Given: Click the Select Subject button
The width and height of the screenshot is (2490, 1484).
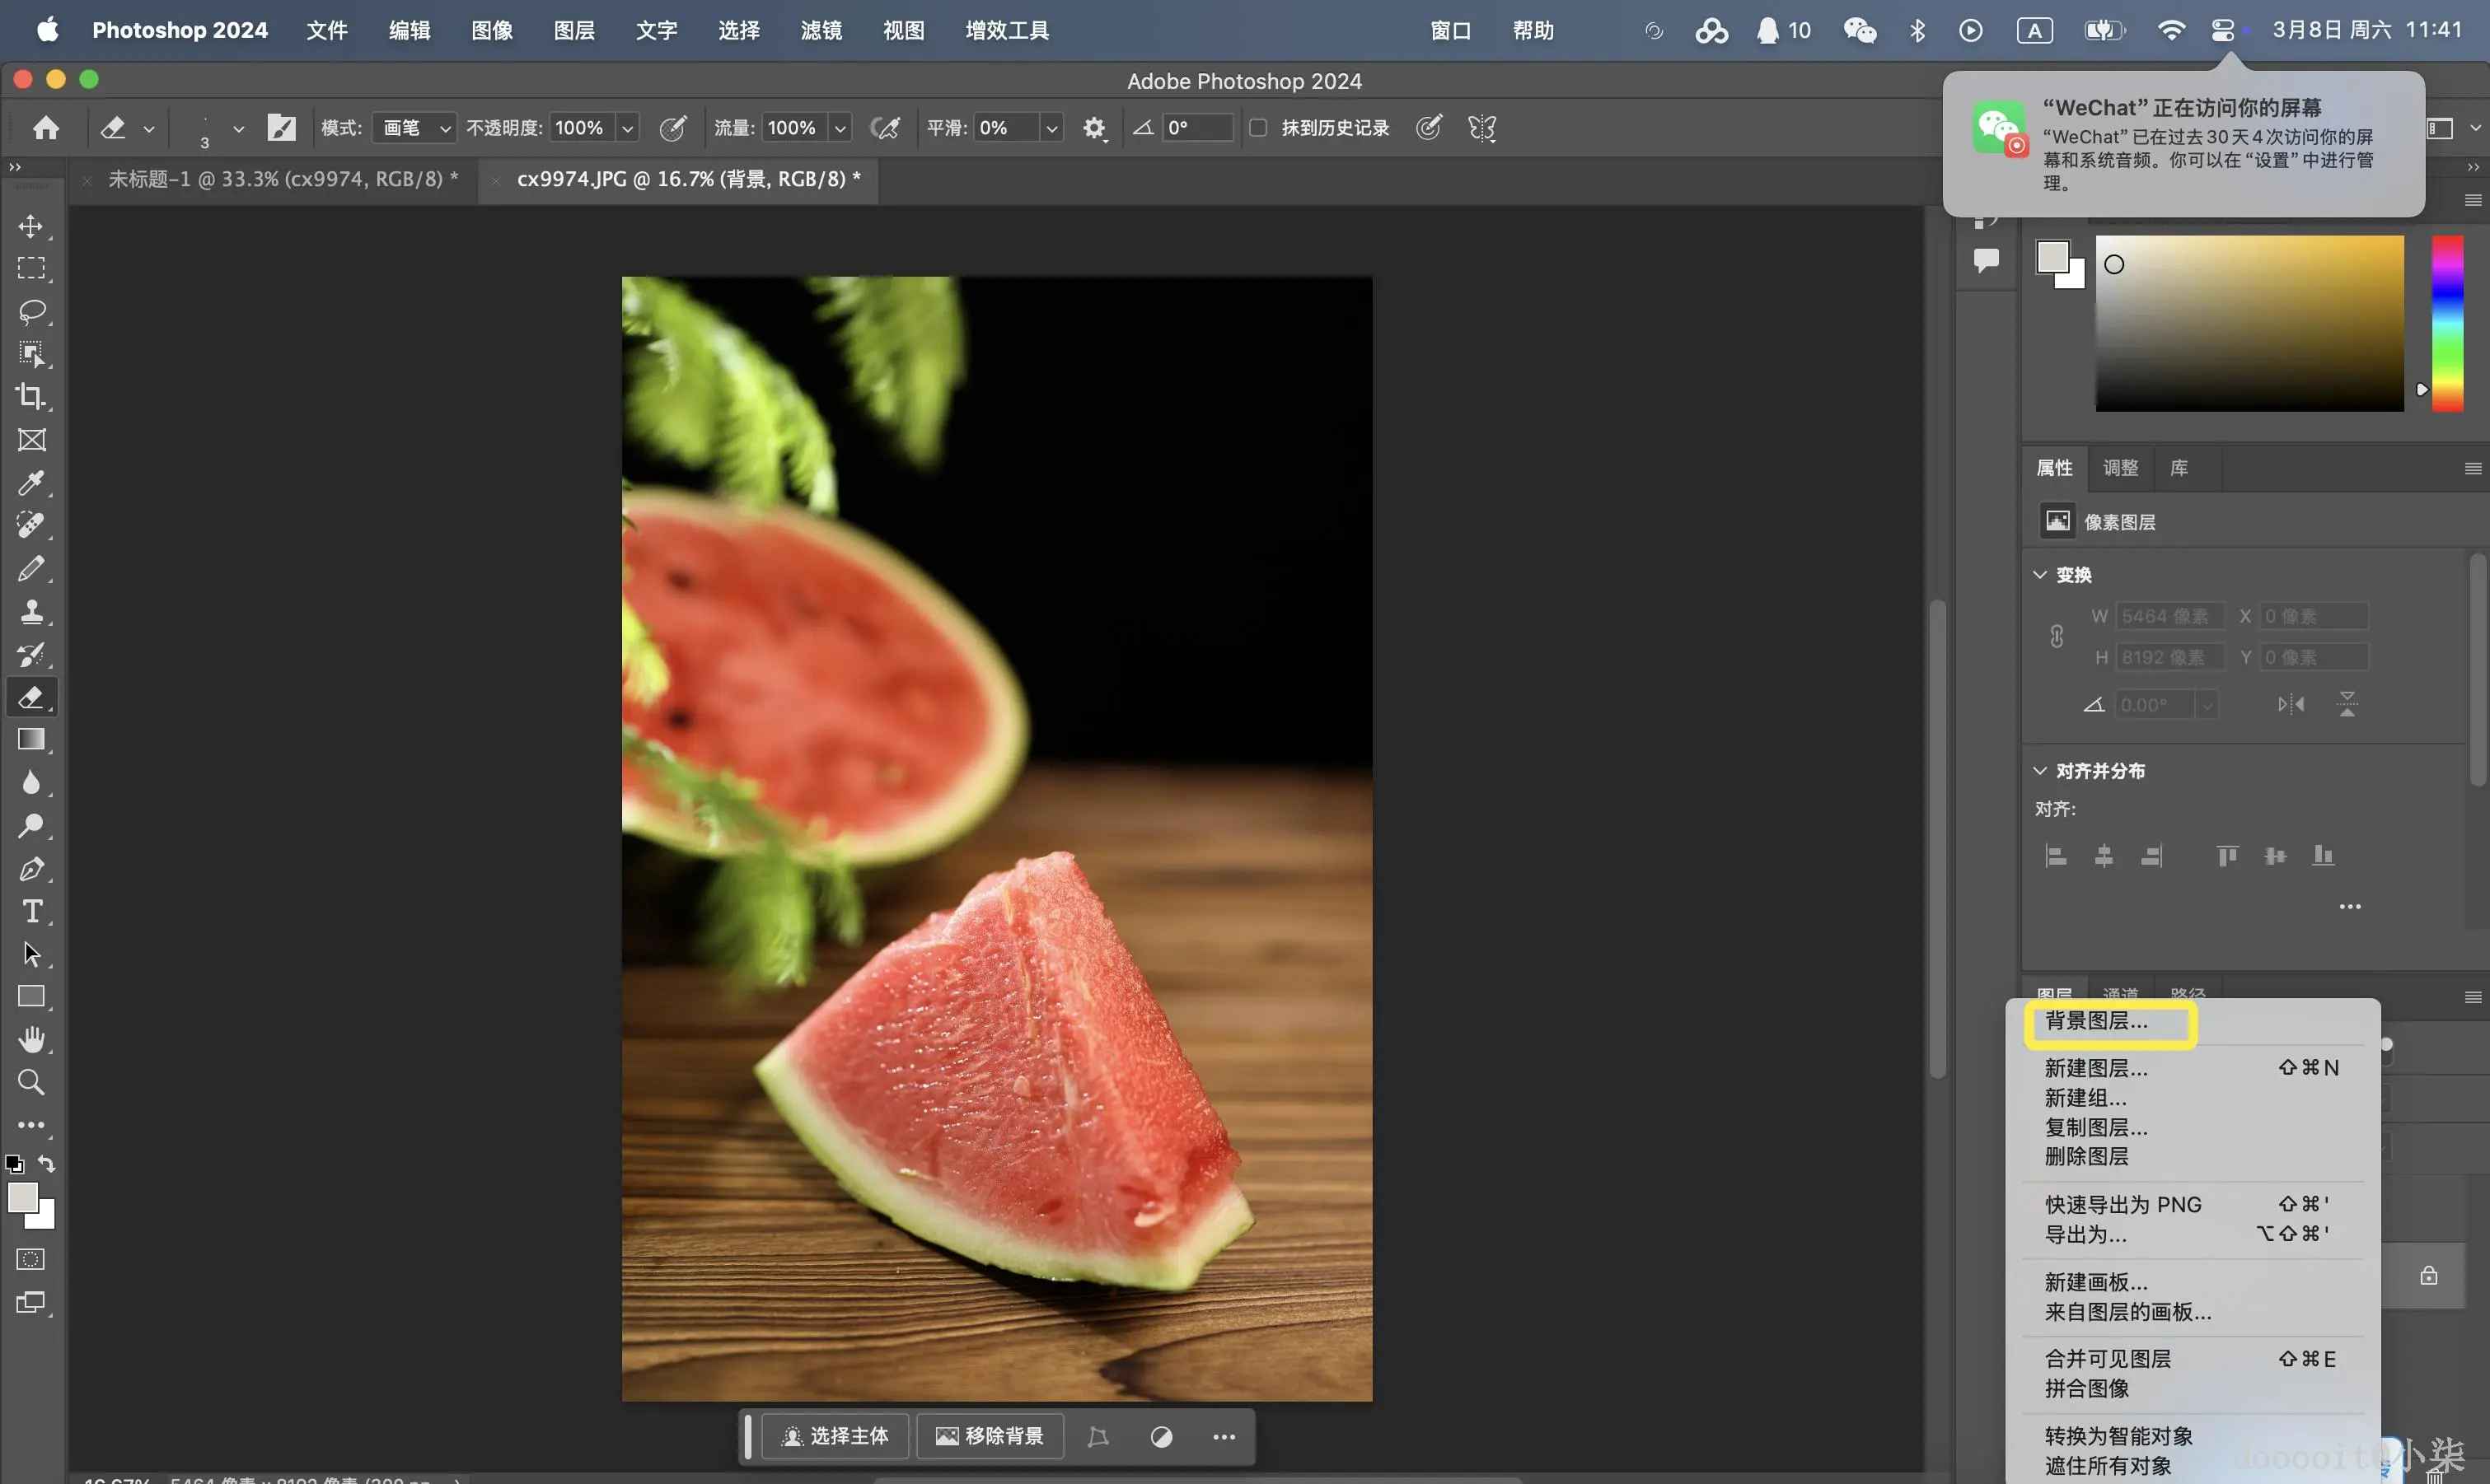Looking at the screenshot, I should coord(835,1436).
